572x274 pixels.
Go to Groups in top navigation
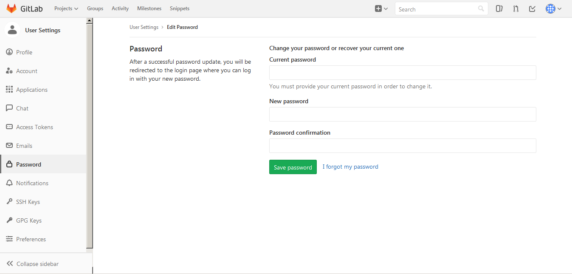pos(95,8)
